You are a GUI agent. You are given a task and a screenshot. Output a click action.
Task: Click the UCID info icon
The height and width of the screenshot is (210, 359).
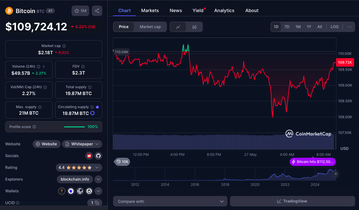pos(18,203)
